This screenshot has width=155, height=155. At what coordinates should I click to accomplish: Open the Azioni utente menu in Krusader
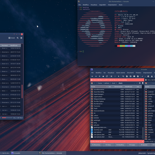click(121, 73)
